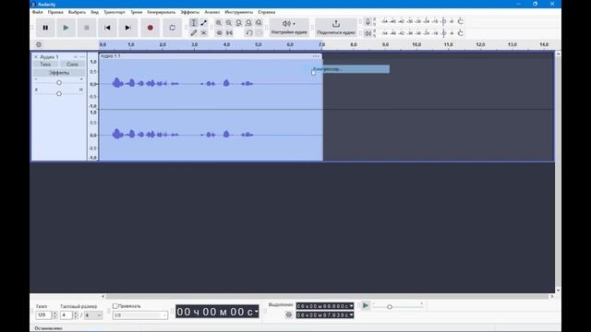Click the playback meter speaker icon
The width and height of the screenshot is (591, 332).
tap(368, 33)
